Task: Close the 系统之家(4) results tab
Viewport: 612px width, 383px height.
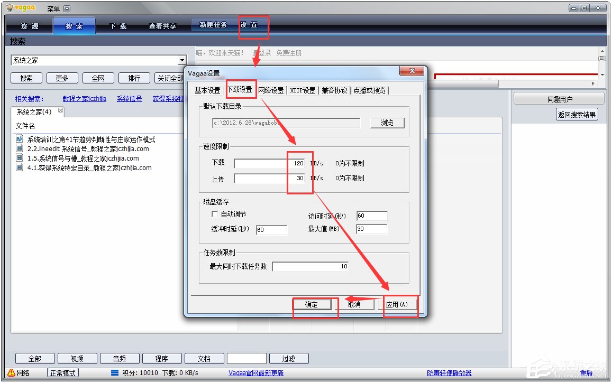Action: (60, 110)
